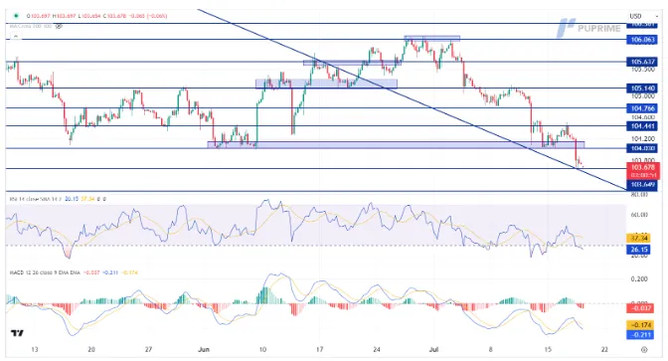
Task: Click the Jul date on time axis
Action: (x=433, y=349)
